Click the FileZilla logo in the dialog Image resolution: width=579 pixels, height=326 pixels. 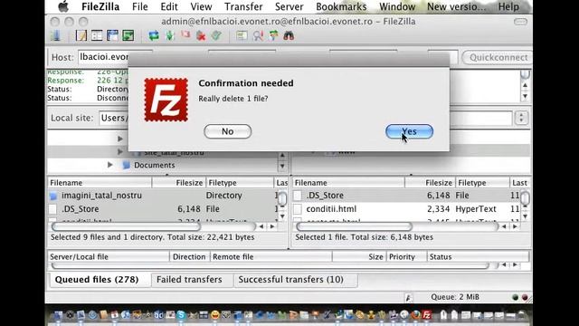[166, 100]
